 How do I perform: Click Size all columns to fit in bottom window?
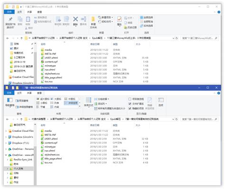pos(110,109)
